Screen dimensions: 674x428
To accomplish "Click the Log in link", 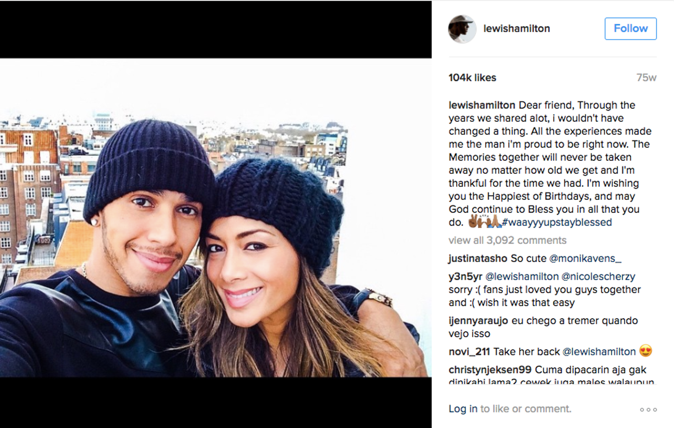I will tap(463, 409).
